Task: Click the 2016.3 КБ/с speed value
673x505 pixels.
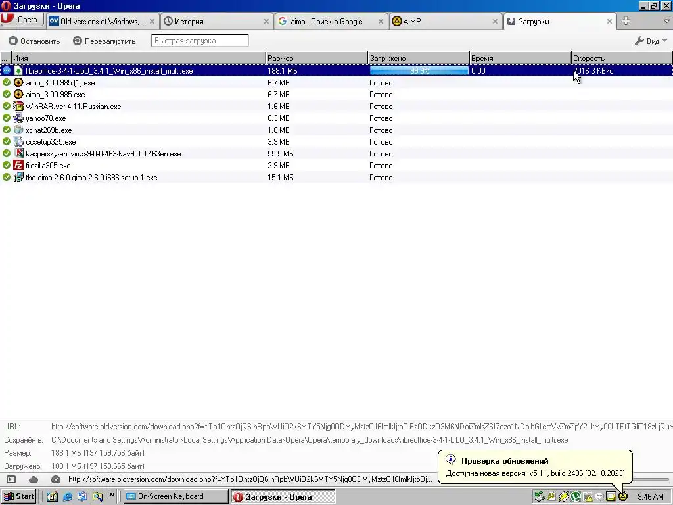Action: coord(593,71)
